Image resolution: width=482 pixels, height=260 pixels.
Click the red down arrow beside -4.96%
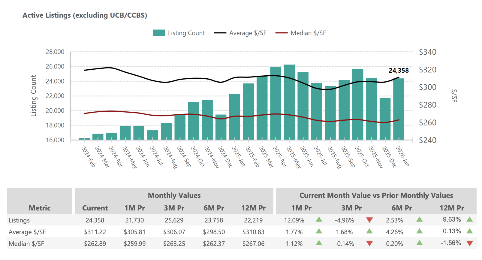tap(369, 220)
